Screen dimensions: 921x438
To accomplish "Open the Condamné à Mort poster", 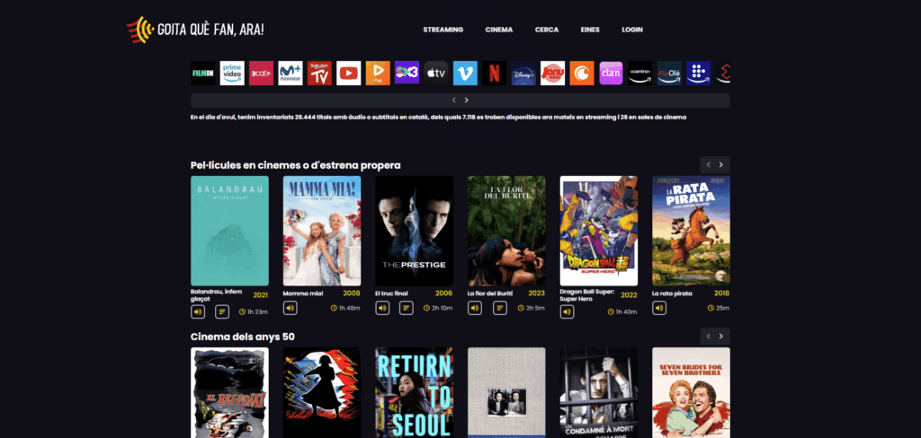I will click(598, 393).
